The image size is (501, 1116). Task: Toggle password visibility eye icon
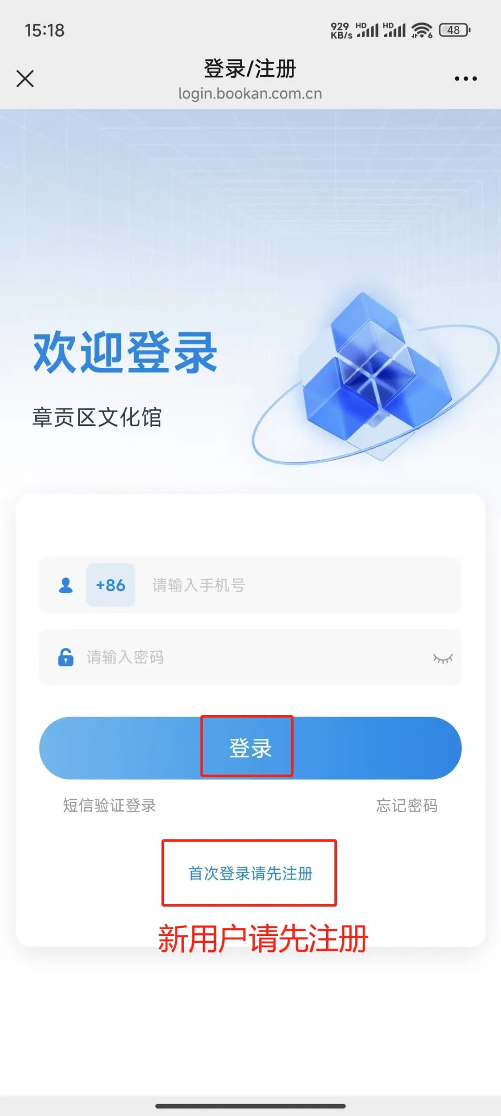pyautogui.click(x=443, y=658)
